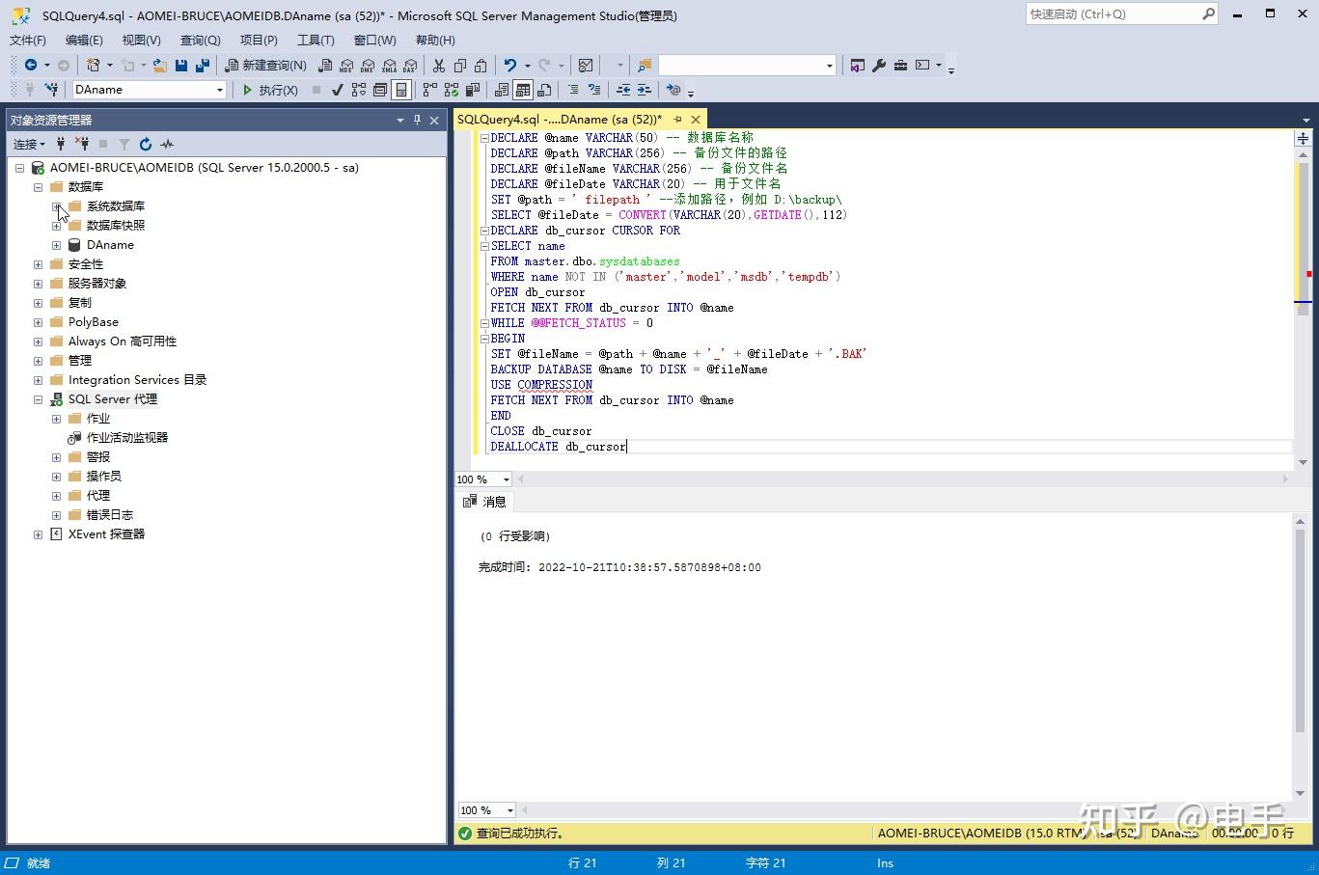Toggle Results to File mode
Viewport: 1319px width, 875px height.
544,90
